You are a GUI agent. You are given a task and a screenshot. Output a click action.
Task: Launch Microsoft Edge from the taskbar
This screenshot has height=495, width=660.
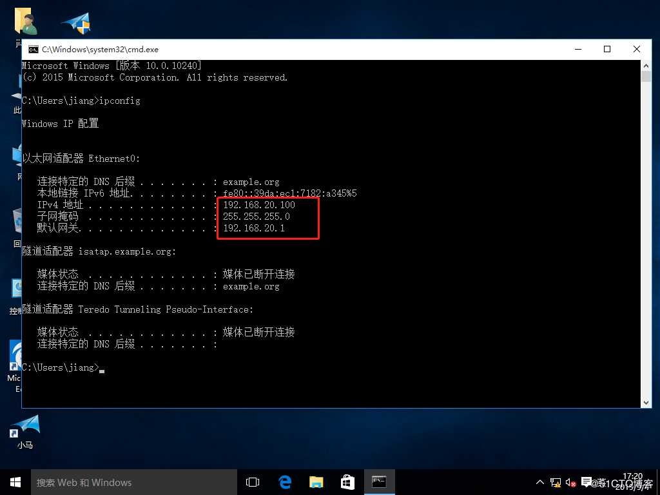tap(285, 482)
